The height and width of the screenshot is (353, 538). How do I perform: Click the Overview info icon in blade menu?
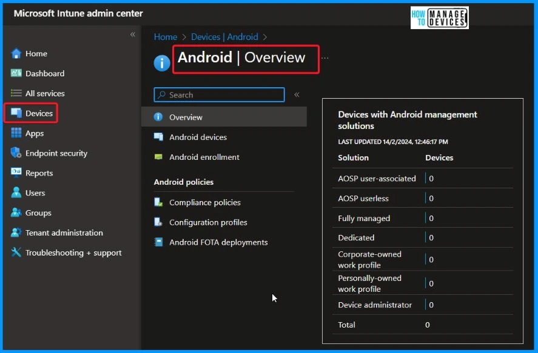(158, 117)
